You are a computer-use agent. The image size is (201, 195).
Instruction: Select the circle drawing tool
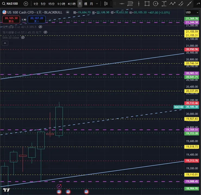coord(156,4)
